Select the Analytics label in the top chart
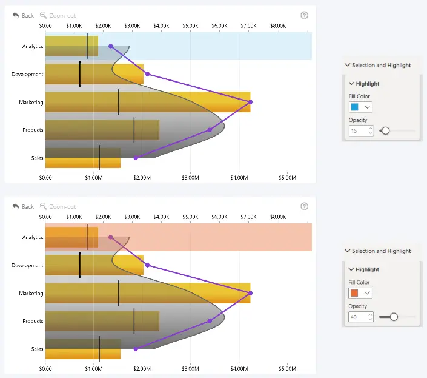The width and height of the screenshot is (427, 378). pos(33,46)
